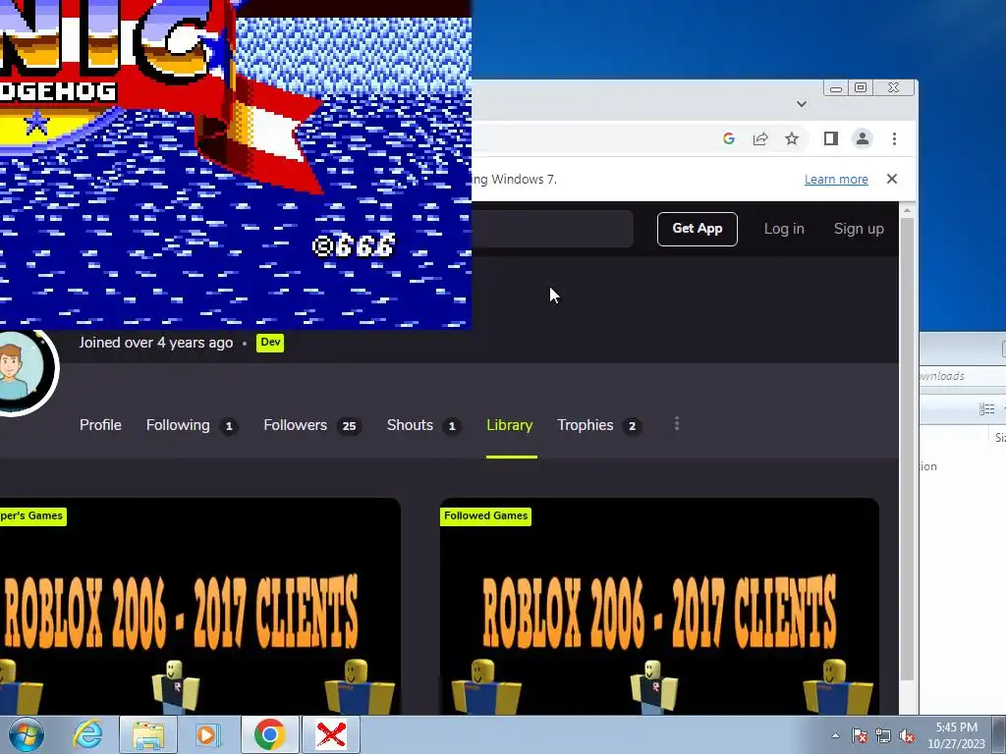Click the Sonic title screen window
The width and height of the screenshot is (1006, 754).
(x=236, y=164)
